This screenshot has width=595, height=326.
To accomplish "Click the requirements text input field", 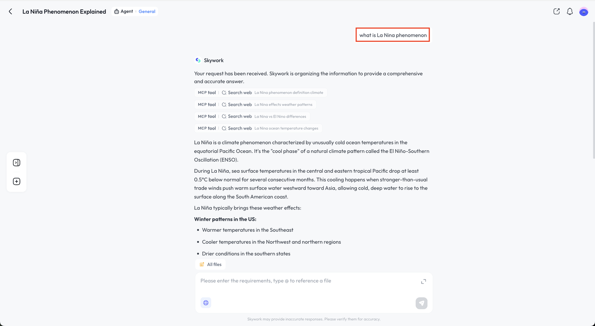I will (x=307, y=281).
